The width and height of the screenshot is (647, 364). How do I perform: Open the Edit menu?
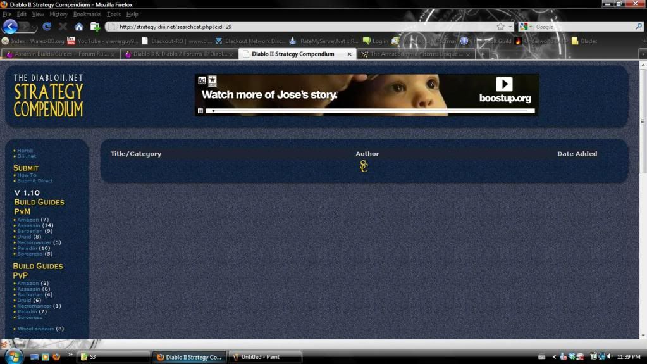click(x=22, y=14)
